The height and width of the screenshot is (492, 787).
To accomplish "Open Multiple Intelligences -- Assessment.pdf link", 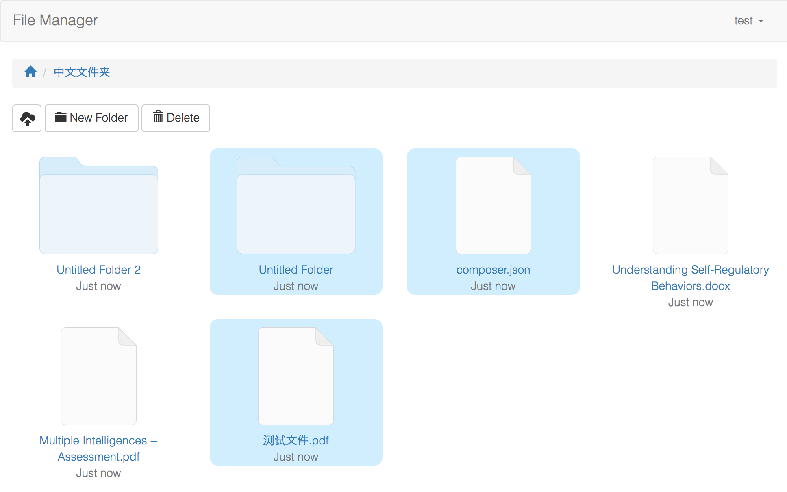I will [98, 448].
